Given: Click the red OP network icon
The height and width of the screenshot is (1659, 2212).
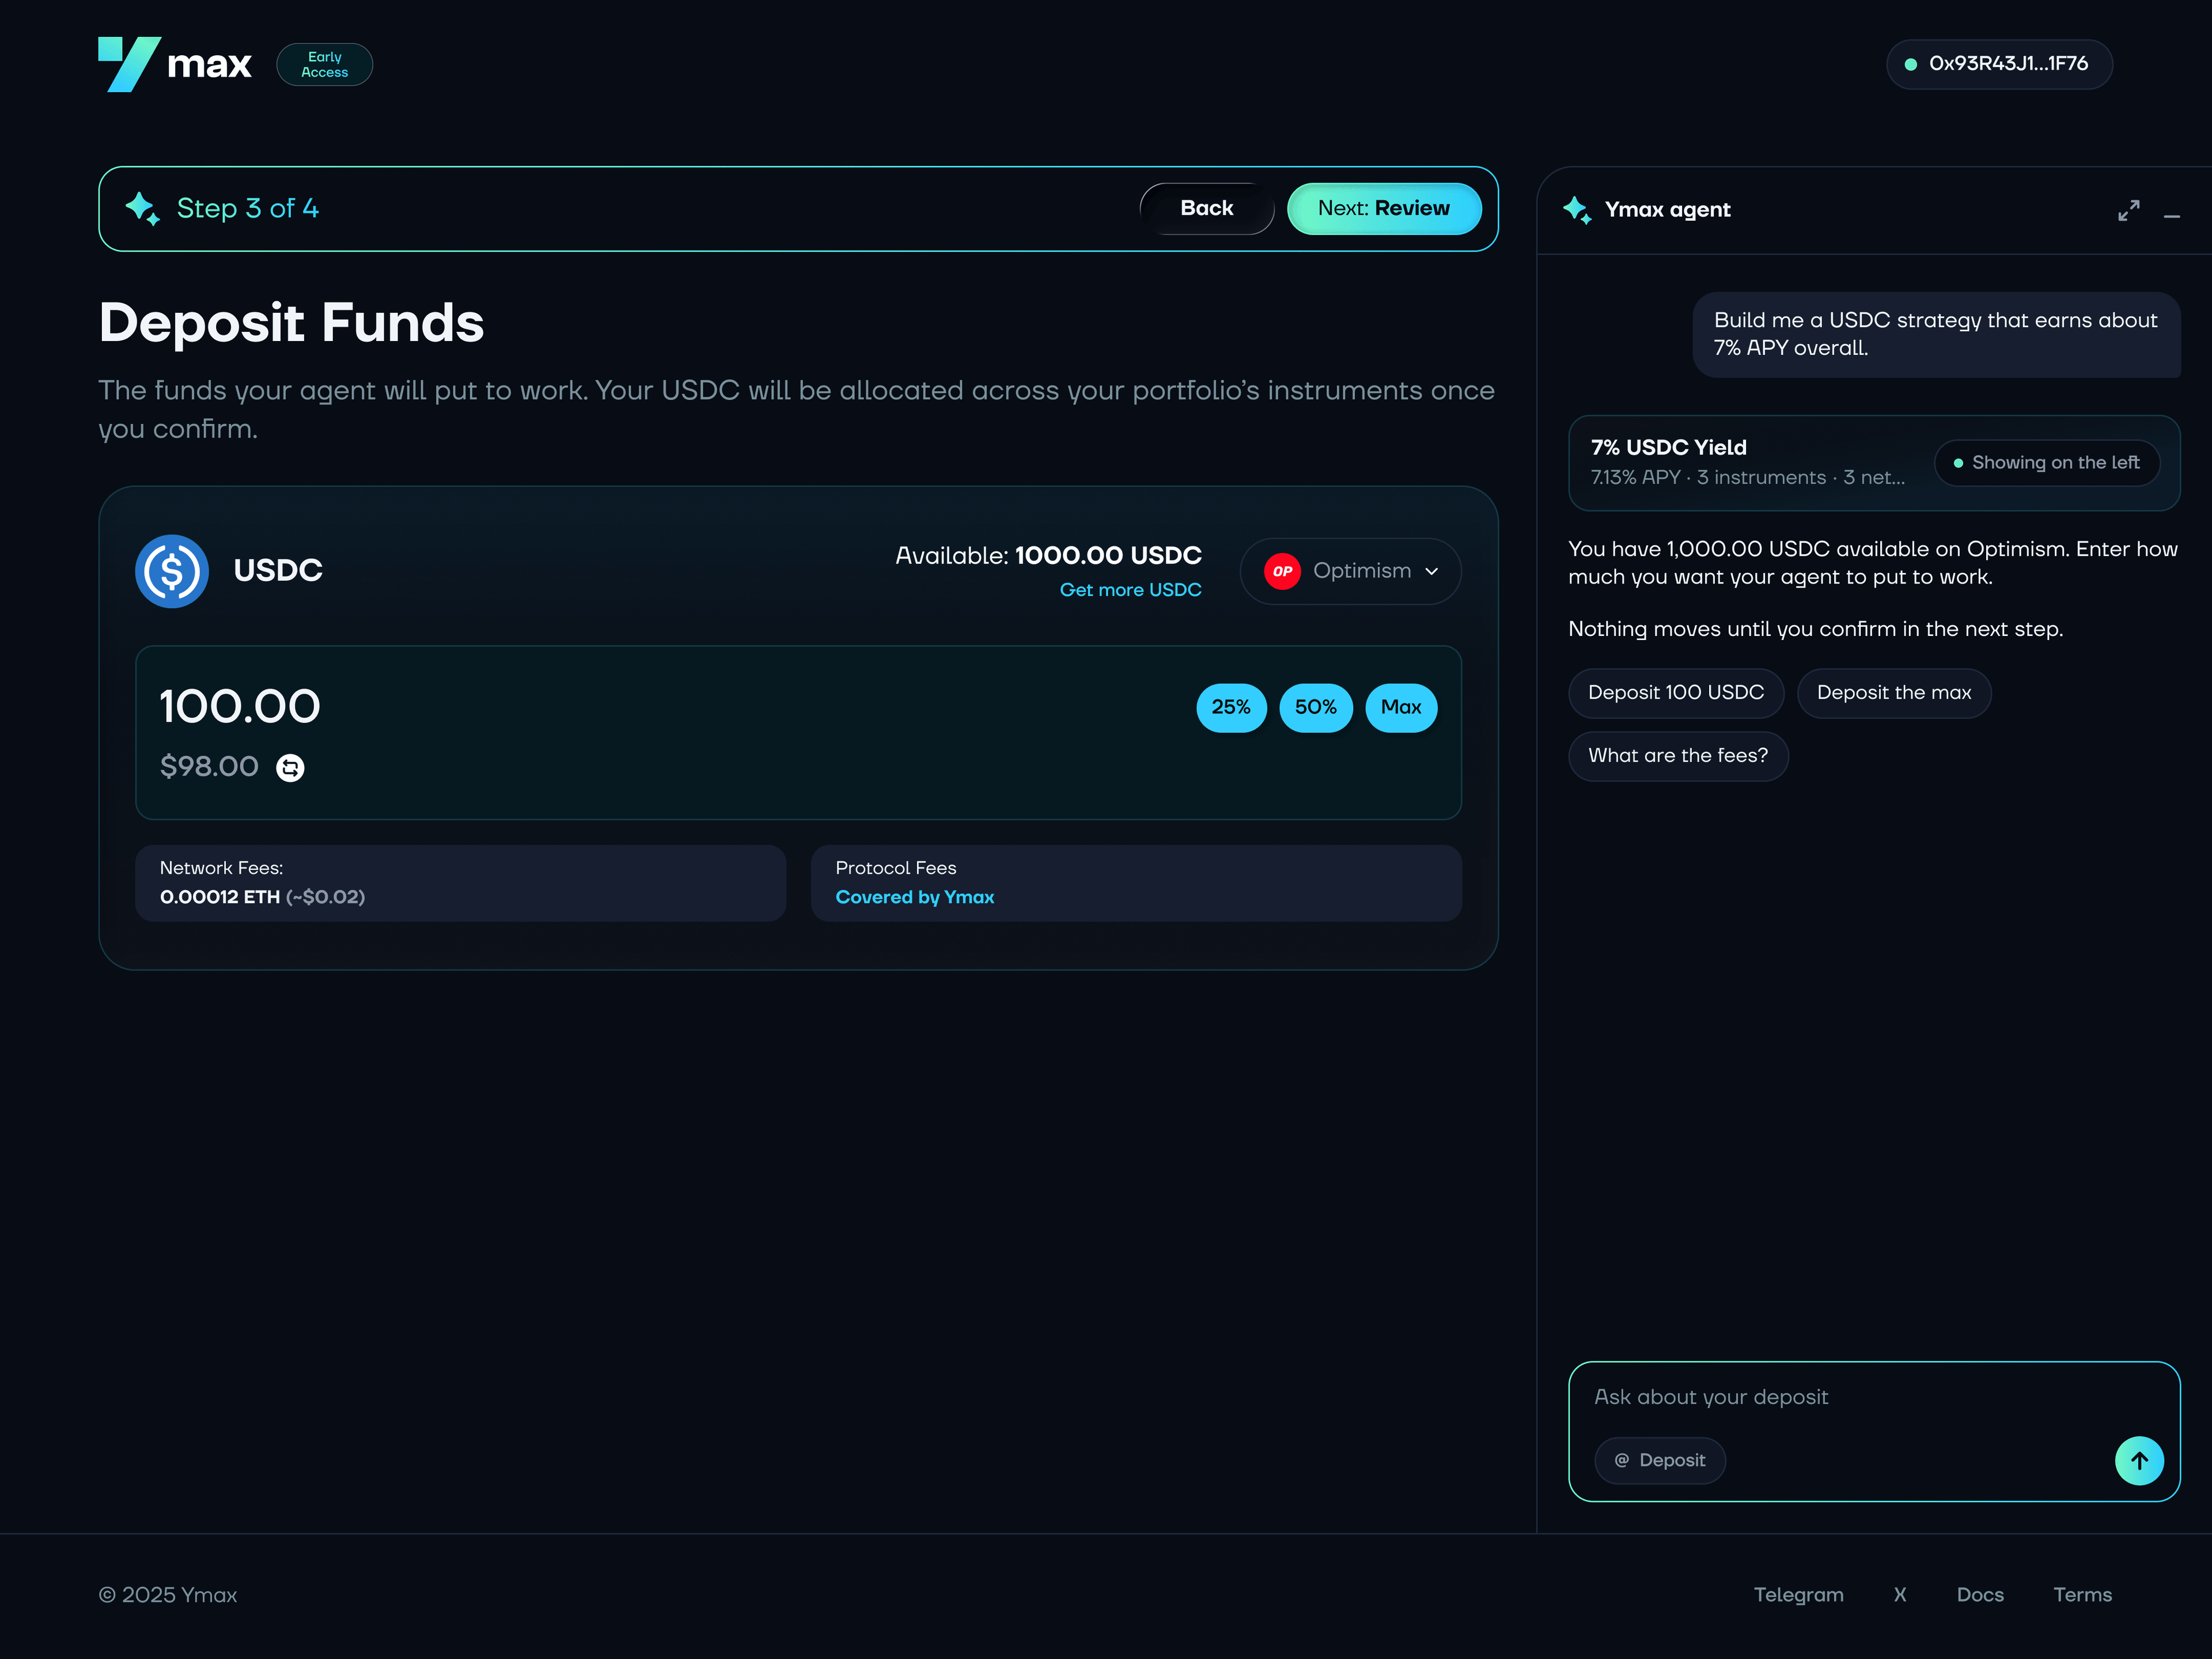Looking at the screenshot, I should tap(1282, 571).
